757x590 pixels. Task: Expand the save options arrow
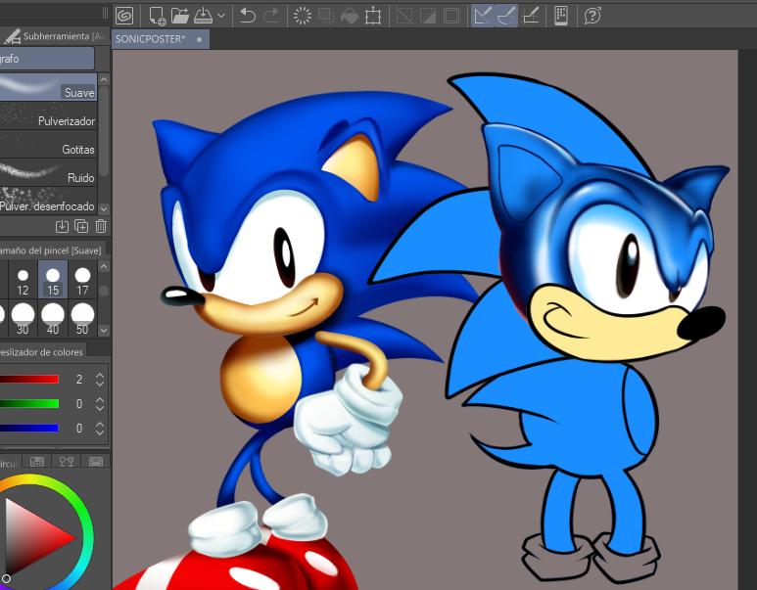pyautogui.click(x=221, y=16)
